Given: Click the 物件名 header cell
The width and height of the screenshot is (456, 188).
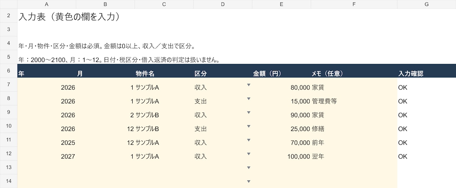Looking at the screenshot, I should click(164, 71).
